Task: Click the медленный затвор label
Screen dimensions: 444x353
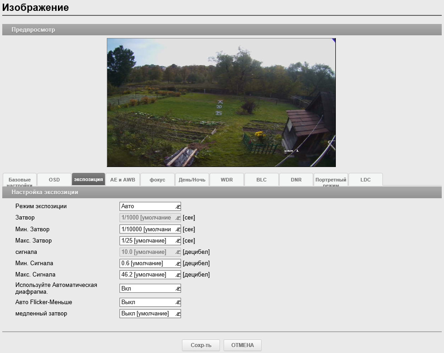Action: (x=41, y=314)
